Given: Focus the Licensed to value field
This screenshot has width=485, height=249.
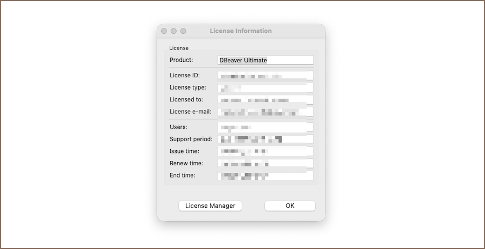Looking at the screenshot, I should 265,100.
